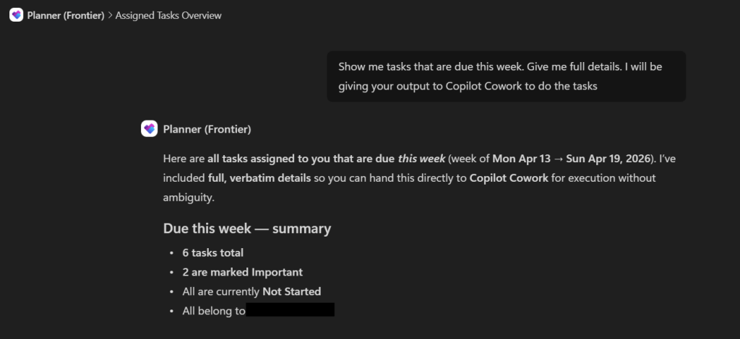Open Planner (Frontier) breadcrumb in header
This screenshot has width=740, height=339.
[x=65, y=15]
